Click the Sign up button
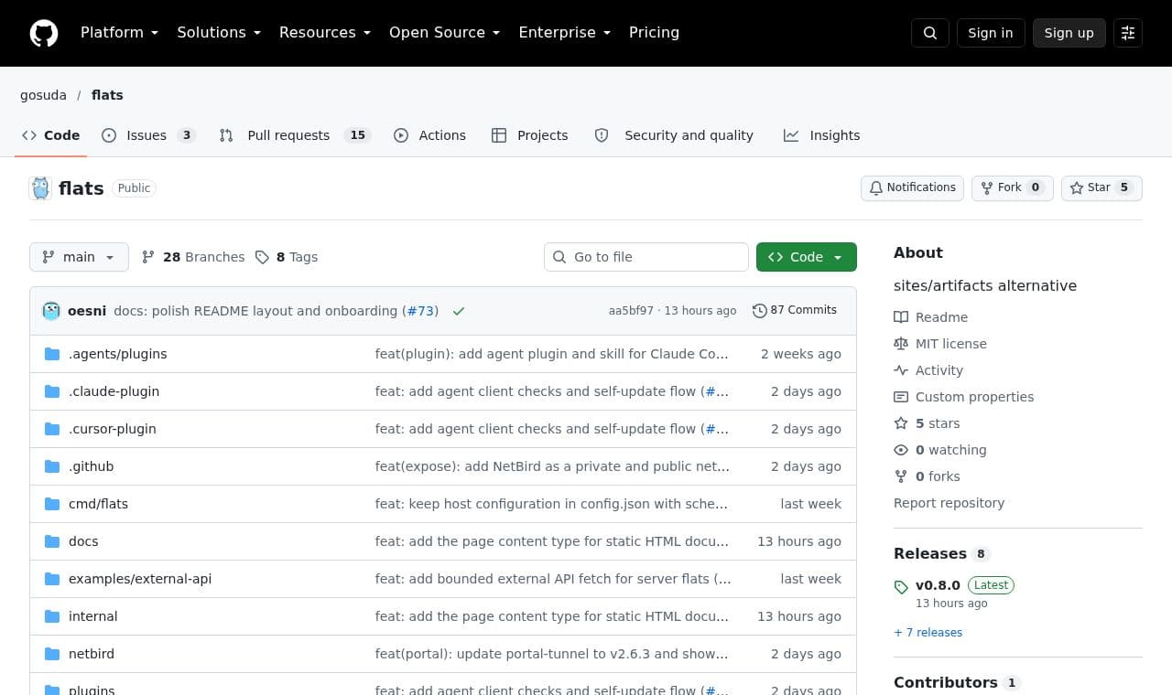This screenshot has width=1172, height=695. coord(1069,33)
